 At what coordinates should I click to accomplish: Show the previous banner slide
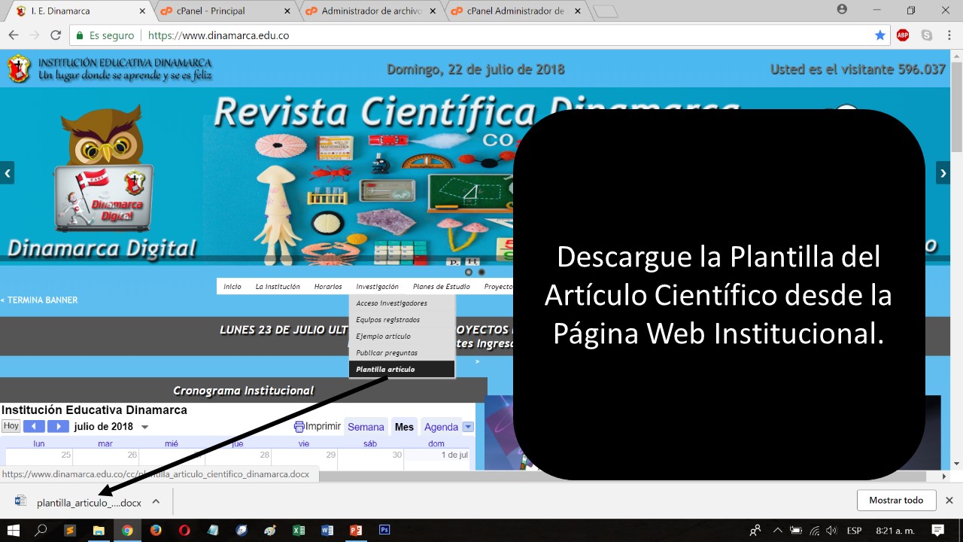coord(8,172)
